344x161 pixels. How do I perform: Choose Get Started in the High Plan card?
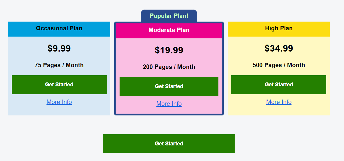click(279, 85)
